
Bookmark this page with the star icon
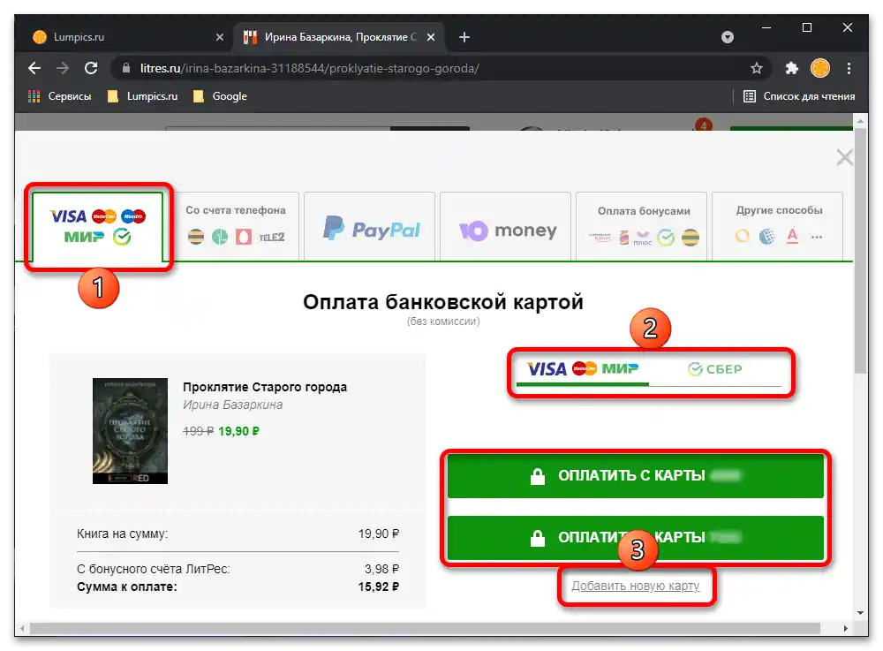coord(757,68)
